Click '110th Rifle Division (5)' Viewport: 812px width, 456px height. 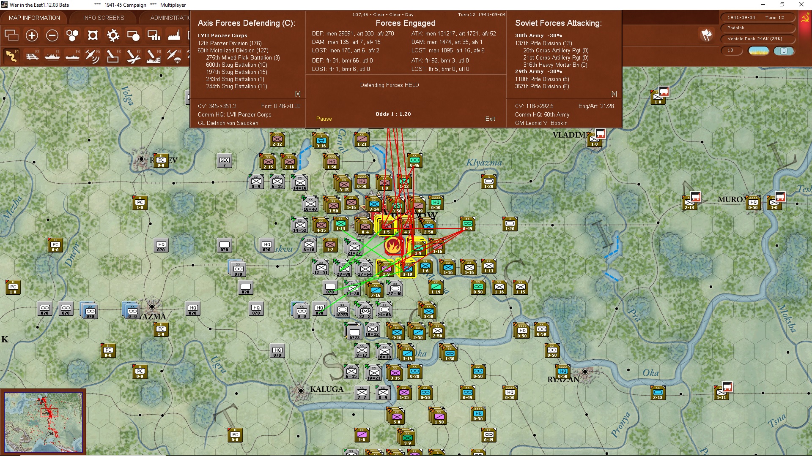[x=542, y=79]
